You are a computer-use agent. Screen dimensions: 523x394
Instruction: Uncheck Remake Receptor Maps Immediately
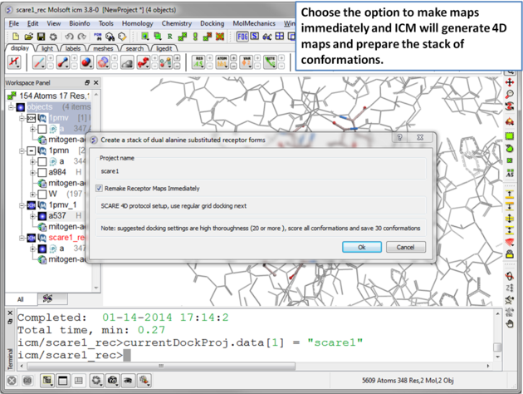[x=100, y=189]
